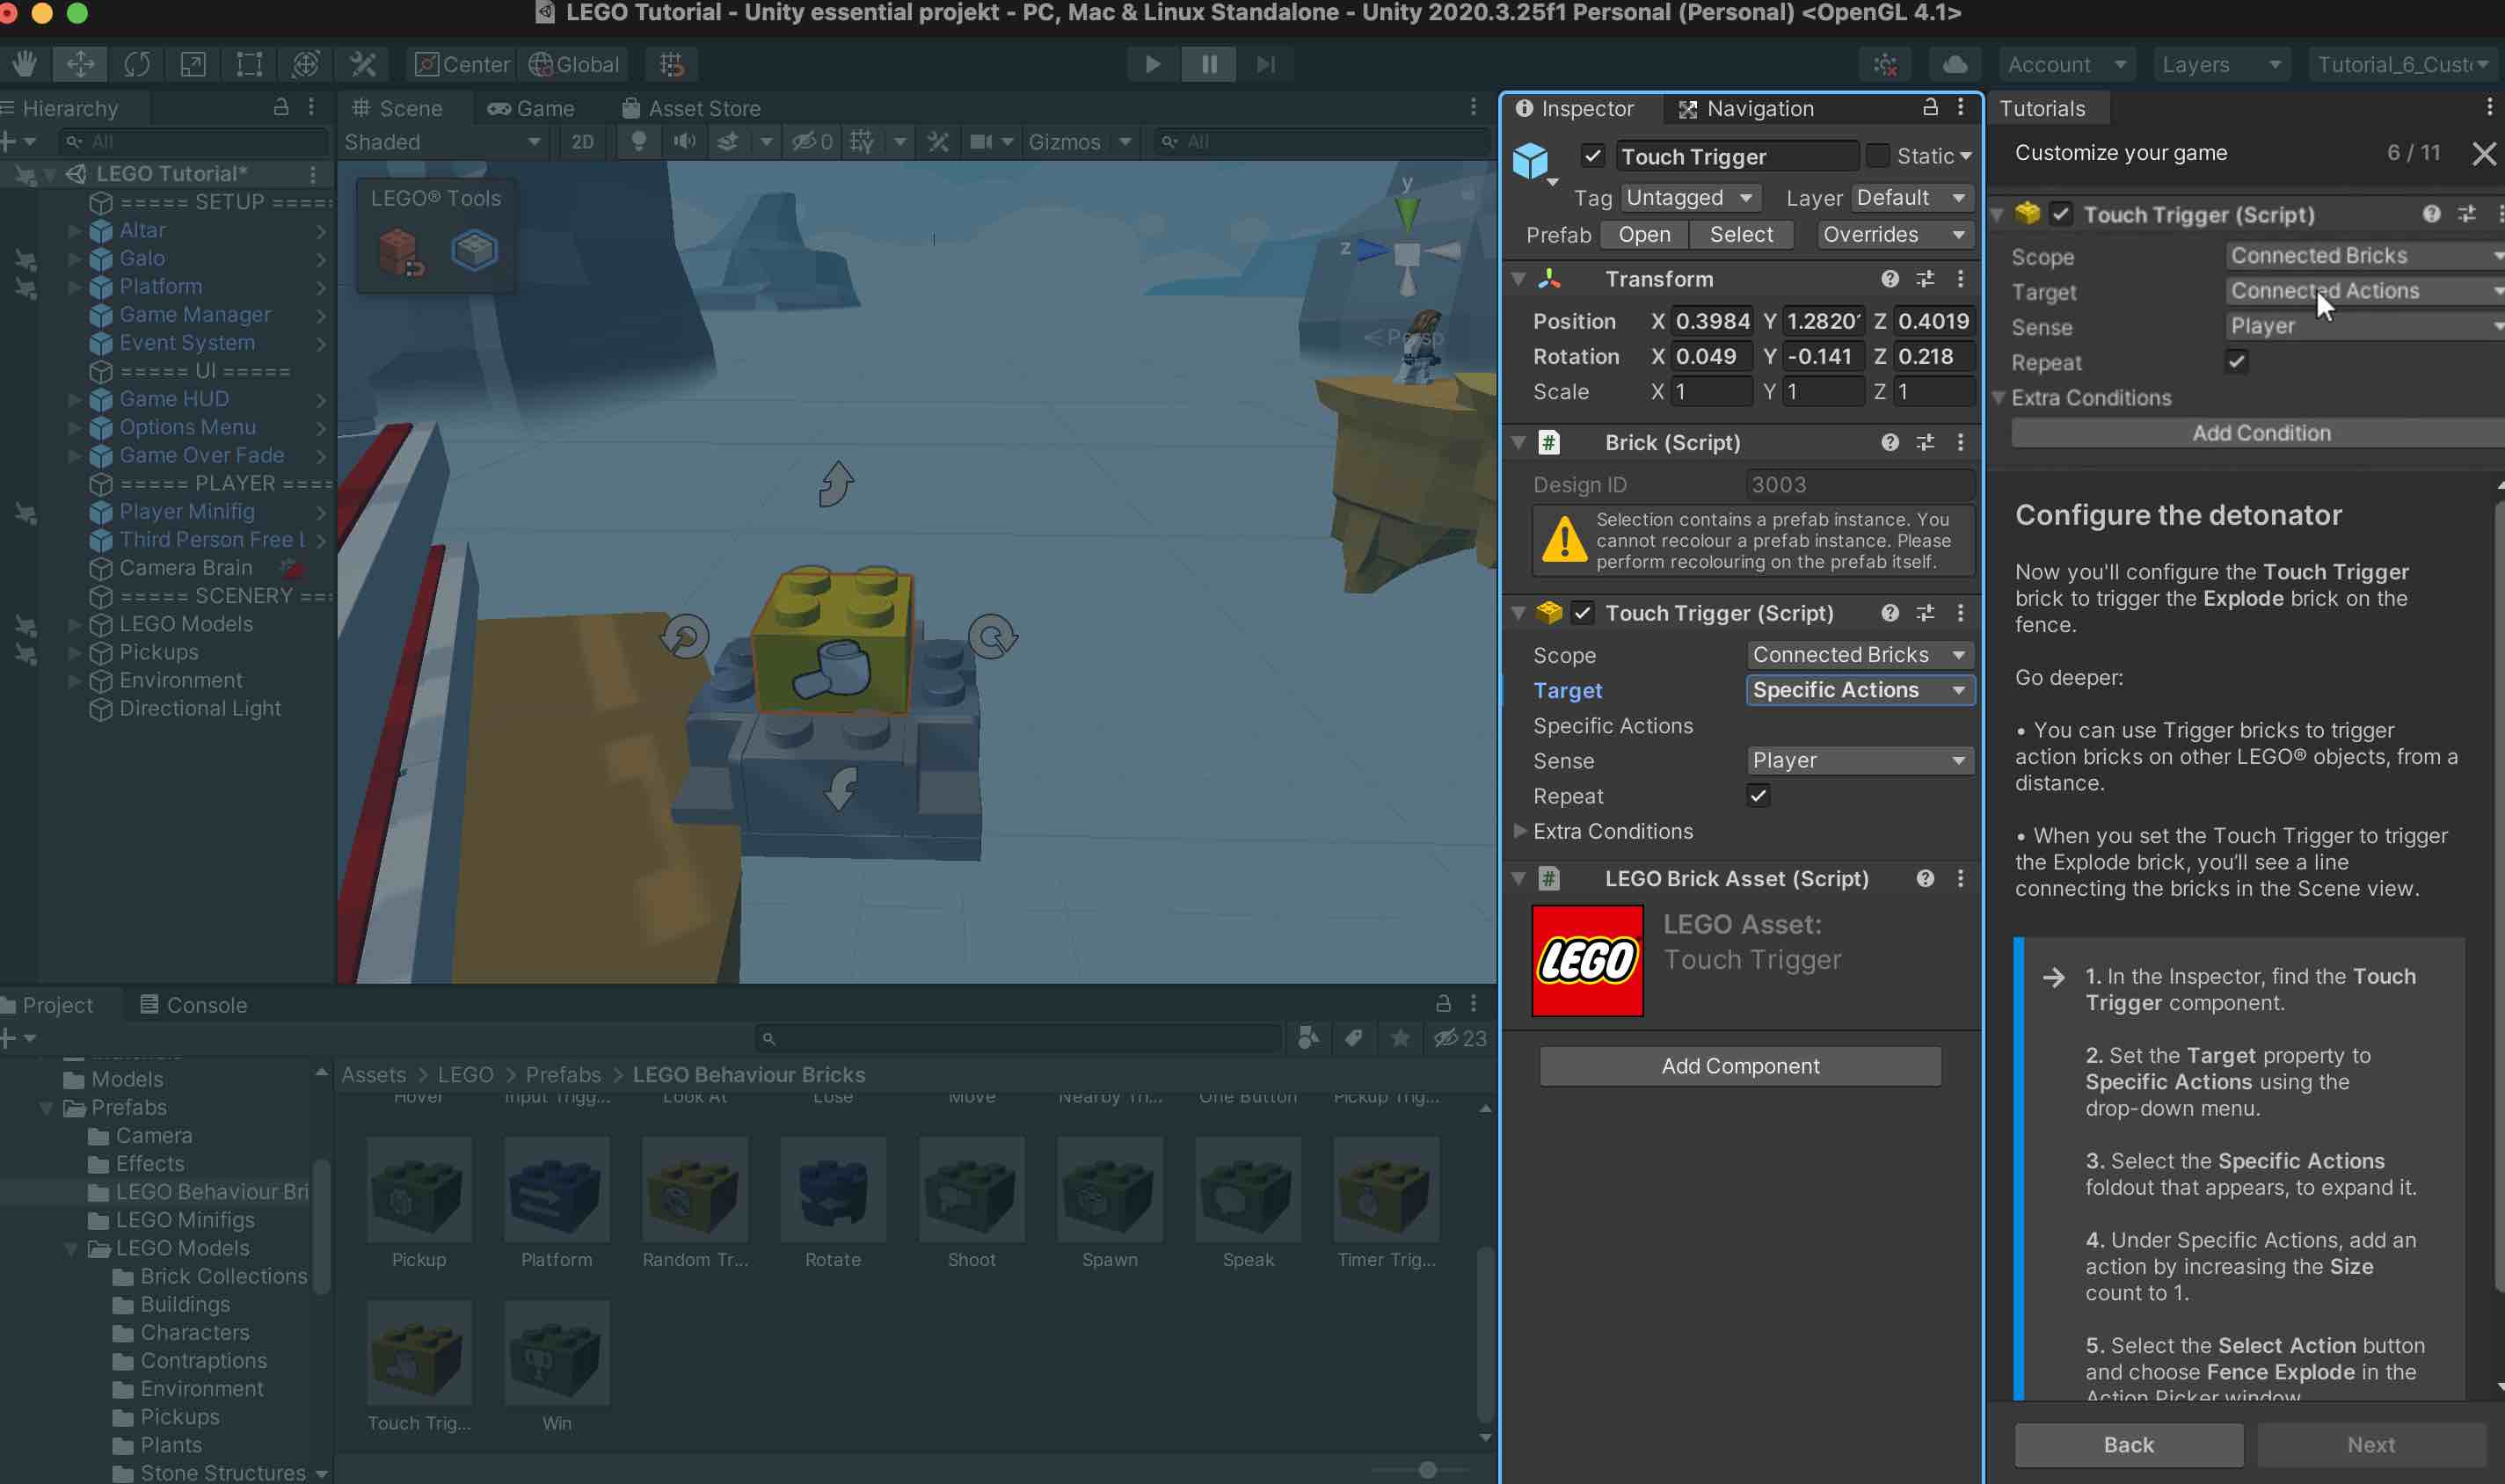The width and height of the screenshot is (2505, 1484).
Task: Click the Play button
Action: point(1152,64)
